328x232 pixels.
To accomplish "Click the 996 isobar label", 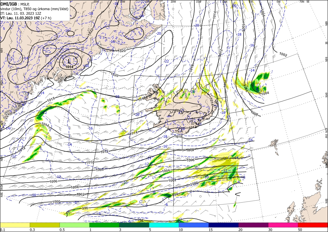I will click(140, 220).
